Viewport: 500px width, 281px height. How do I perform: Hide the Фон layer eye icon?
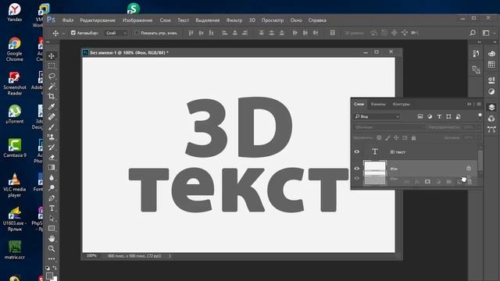point(357,169)
